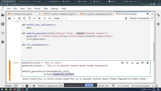Click the orange collapse bar of cell 31
The height and width of the screenshot is (91, 161).
pos(10,69)
